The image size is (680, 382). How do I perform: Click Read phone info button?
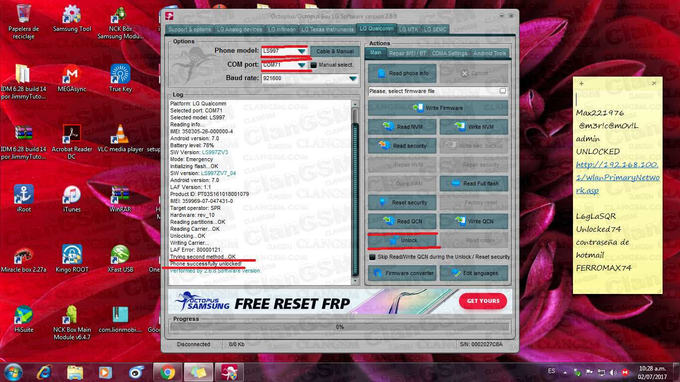click(x=402, y=73)
